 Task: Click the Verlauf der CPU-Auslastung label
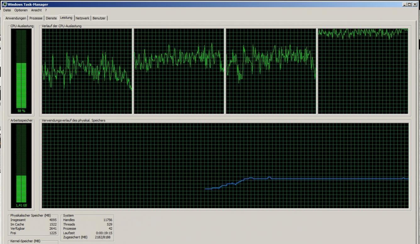pos(62,26)
